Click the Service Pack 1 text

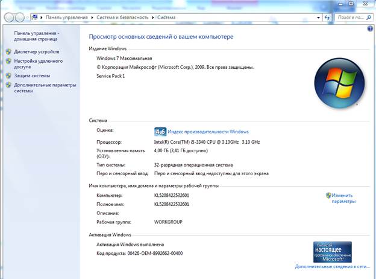[110, 76]
